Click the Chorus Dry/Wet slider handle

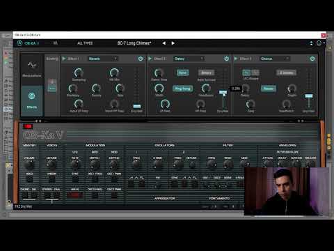[309, 96]
